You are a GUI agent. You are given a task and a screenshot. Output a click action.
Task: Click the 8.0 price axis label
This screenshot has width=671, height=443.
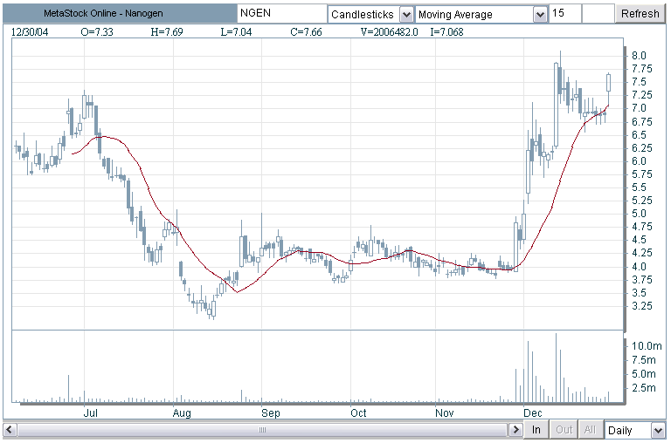639,56
